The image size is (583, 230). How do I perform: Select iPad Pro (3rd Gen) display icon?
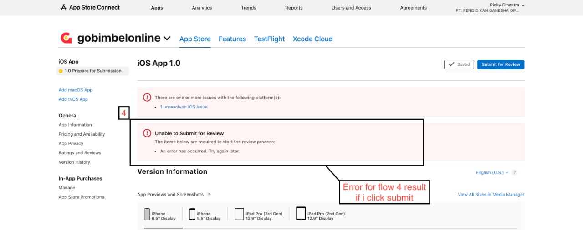(239, 214)
